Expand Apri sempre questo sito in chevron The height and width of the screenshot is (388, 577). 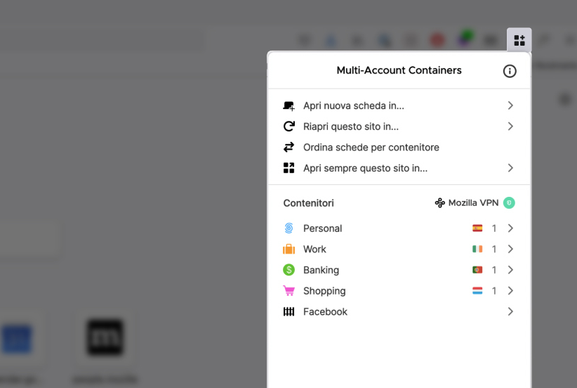[x=510, y=168]
